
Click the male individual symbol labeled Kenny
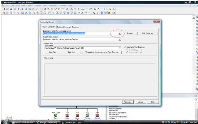[x=77, y=115]
